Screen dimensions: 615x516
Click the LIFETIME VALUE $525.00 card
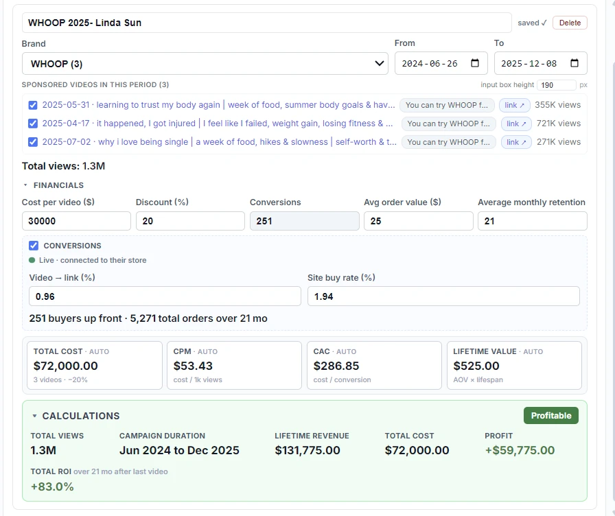point(514,366)
